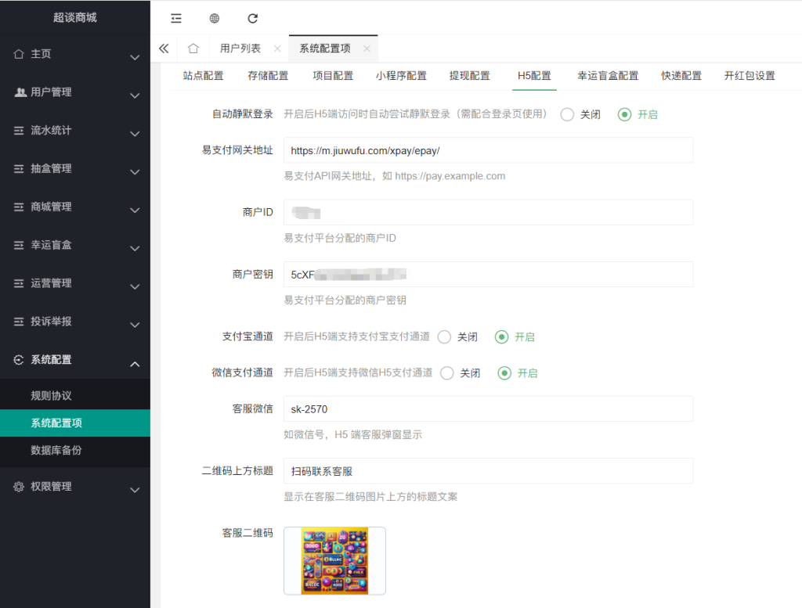The height and width of the screenshot is (608, 802).
Task: Expand the 流水统计 menu chevron
Action: tap(135, 134)
